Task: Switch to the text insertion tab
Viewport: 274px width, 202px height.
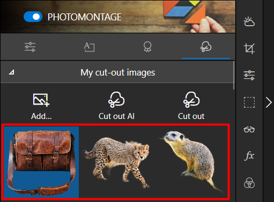Action: [x=89, y=47]
